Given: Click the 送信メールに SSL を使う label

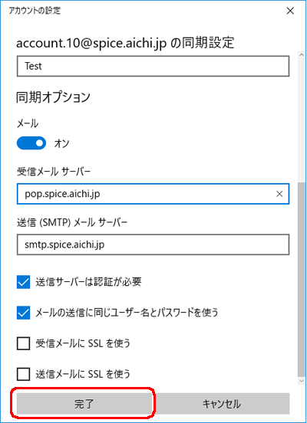Looking at the screenshot, I should click(x=83, y=374).
